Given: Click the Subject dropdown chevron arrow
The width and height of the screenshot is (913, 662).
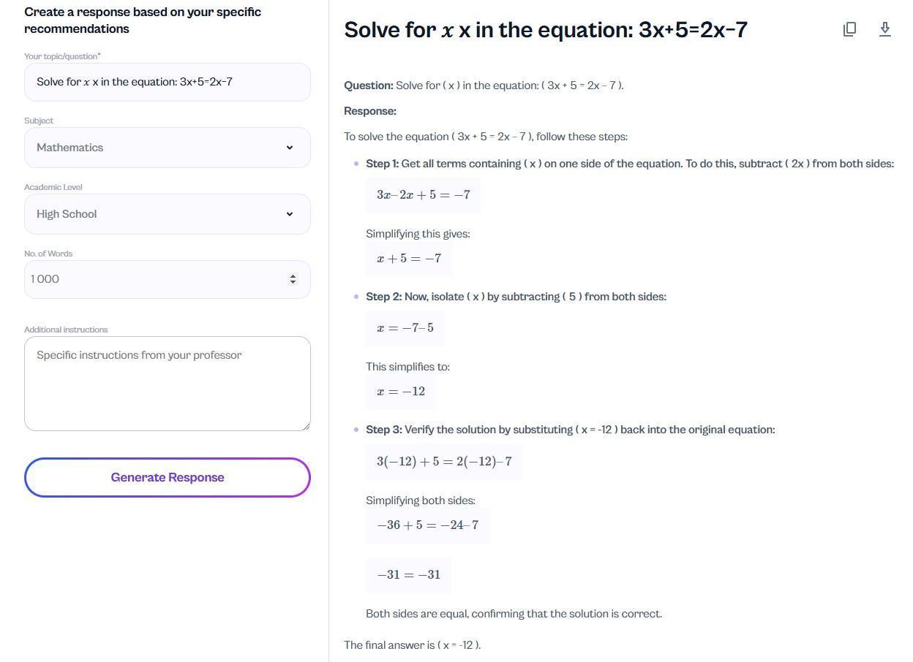Looking at the screenshot, I should [x=290, y=148].
